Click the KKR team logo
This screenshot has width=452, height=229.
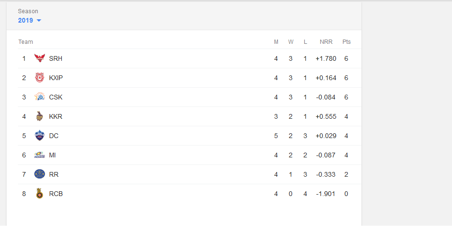click(x=40, y=116)
